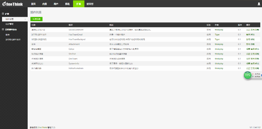
Task: Click 卸载 for EditorForAdmin plugin
Action: coord(257,68)
